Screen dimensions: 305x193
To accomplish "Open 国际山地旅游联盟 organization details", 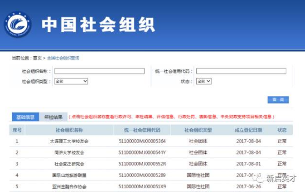I will pos(69,175).
